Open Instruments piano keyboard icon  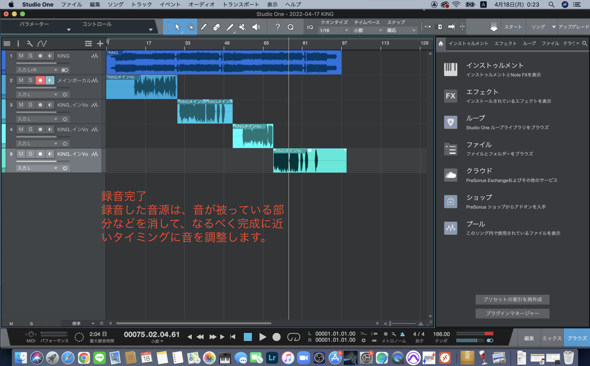point(450,69)
